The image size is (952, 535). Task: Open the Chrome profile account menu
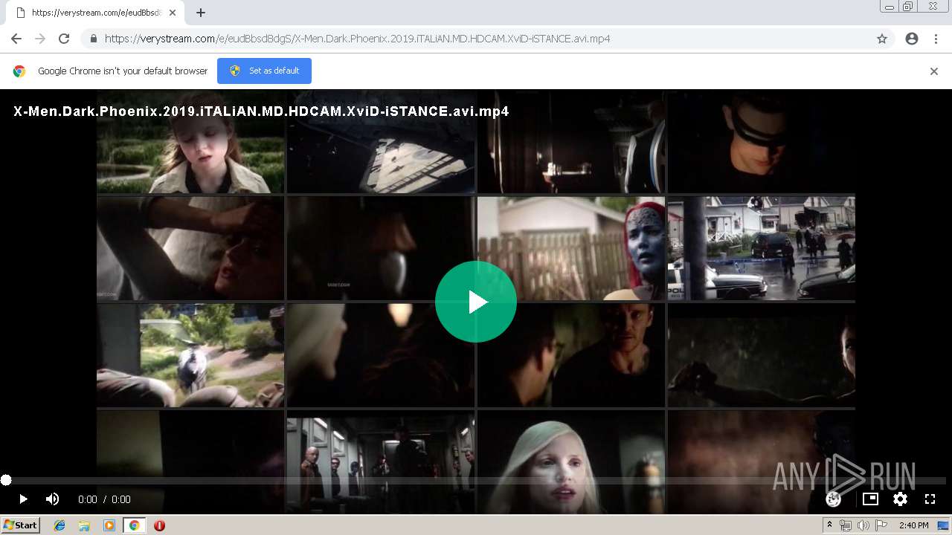coord(912,39)
